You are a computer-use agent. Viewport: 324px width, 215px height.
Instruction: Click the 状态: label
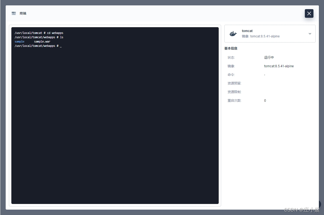pos(231,58)
